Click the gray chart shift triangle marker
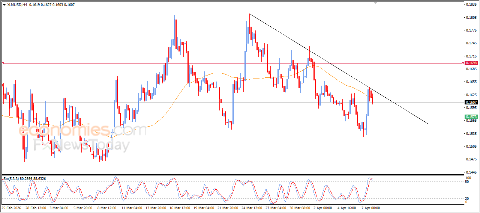 375,3
